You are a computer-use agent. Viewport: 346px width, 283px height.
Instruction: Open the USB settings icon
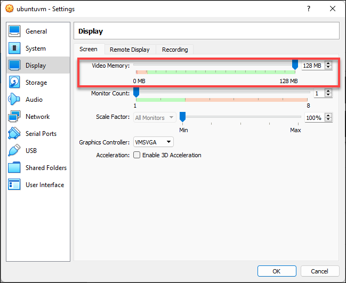tap(15, 151)
